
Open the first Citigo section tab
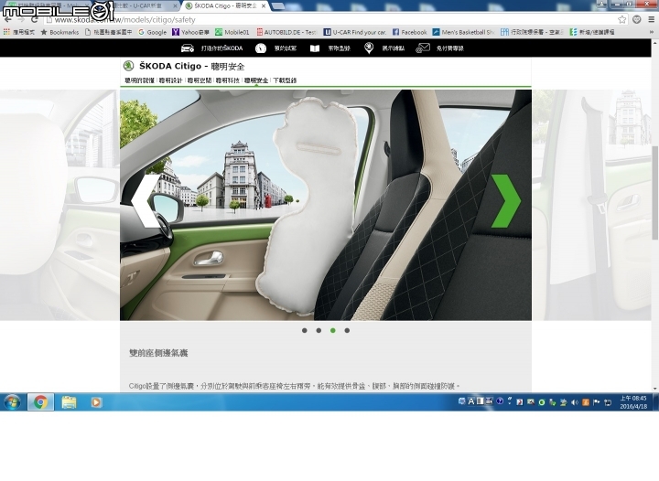pos(139,80)
